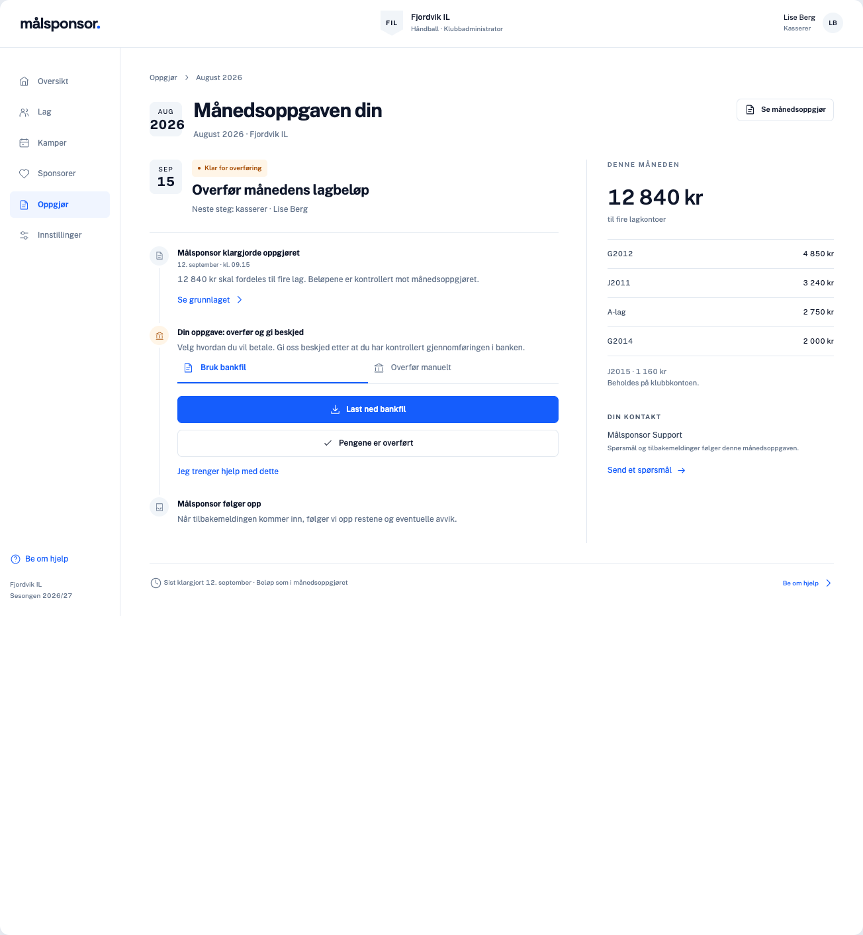This screenshot has height=935, width=863.
Task: Click the J2015 · 1 160 kr note
Action: 637,371
